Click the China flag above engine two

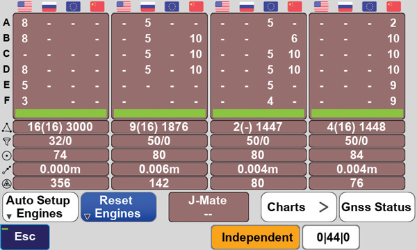(196, 7)
